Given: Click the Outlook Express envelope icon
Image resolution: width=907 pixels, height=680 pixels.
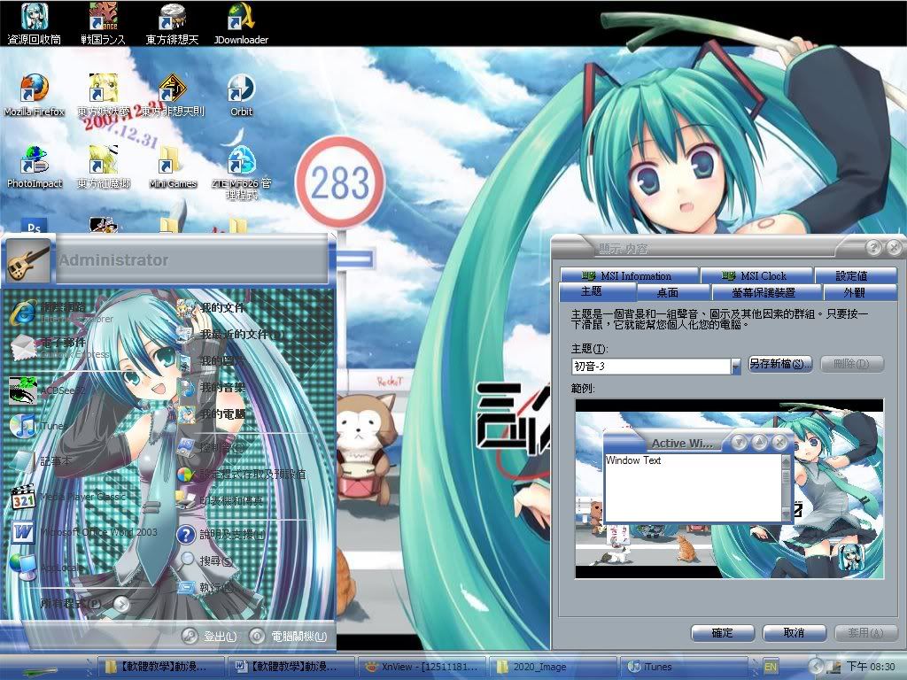Looking at the screenshot, I should [x=24, y=348].
